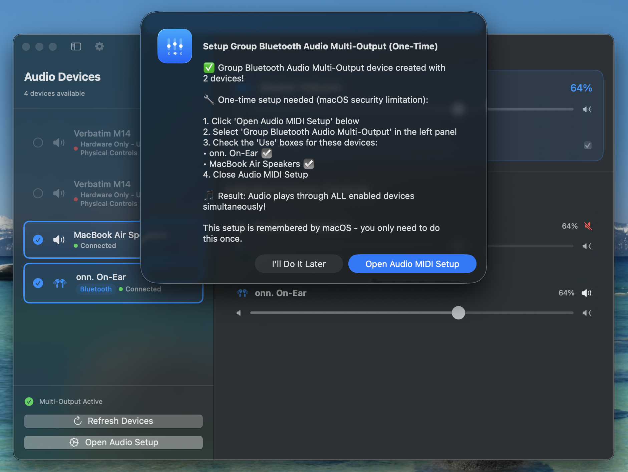
Task: Open settings via the gear icon
Action: point(99,46)
